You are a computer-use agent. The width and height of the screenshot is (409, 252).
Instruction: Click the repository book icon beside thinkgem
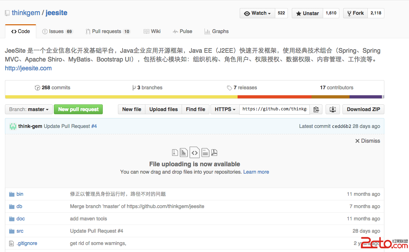pos(7,13)
